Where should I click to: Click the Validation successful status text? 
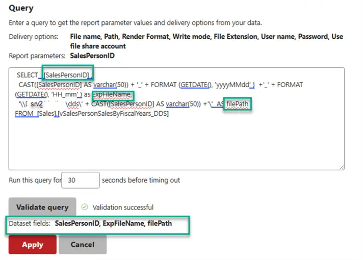[123, 207]
